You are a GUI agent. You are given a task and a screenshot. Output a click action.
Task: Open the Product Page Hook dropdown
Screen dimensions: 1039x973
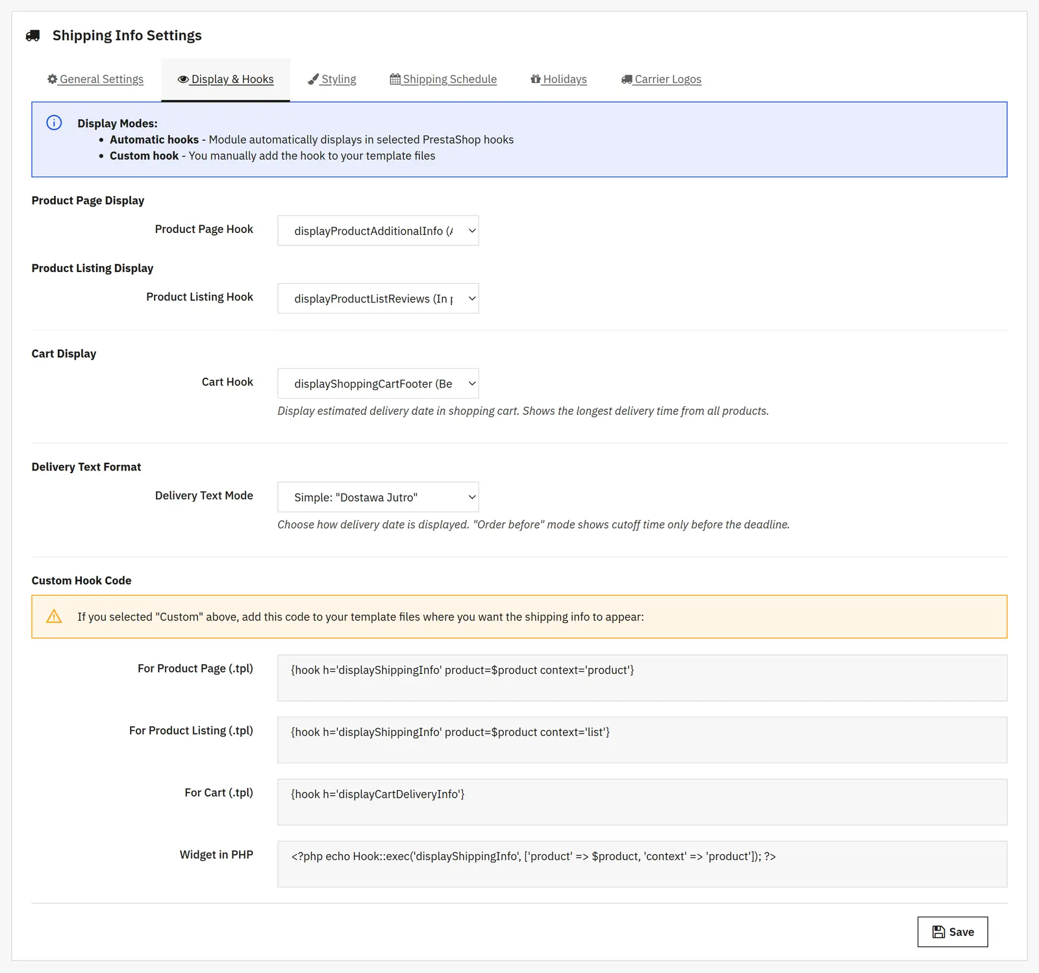click(x=378, y=230)
